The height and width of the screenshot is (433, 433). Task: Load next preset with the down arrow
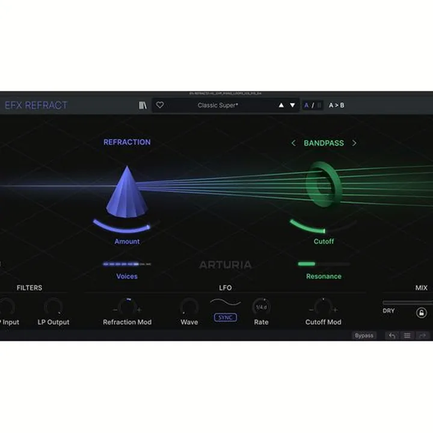click(x=292, y=105)
